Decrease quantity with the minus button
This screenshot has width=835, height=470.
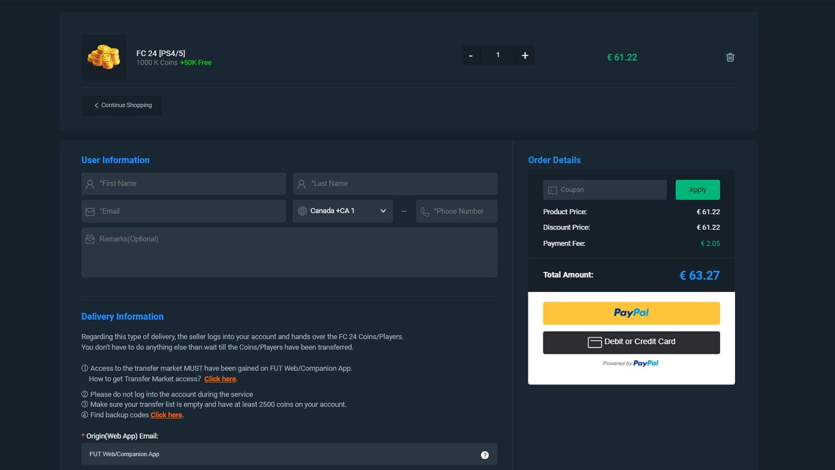(x=471, y=55)
